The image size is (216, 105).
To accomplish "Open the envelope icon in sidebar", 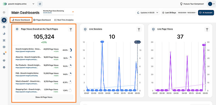I will pyautogui.click(x=4, y=27).
